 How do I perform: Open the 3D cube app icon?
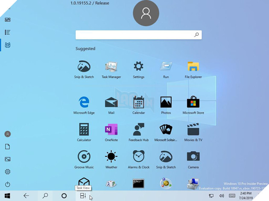84,182
